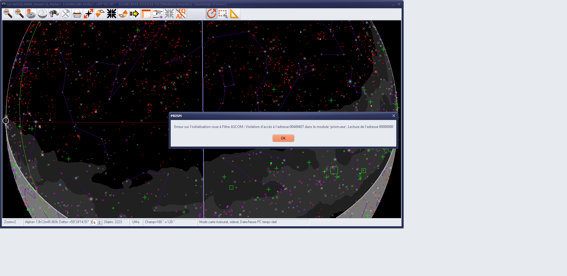Click the printer icon to print map
Screen dimensions: 567x276
(77, 14)
